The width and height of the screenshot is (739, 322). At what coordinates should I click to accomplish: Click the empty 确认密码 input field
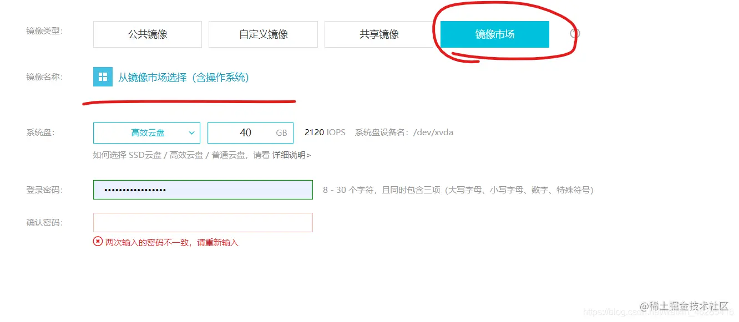(203, 222)
